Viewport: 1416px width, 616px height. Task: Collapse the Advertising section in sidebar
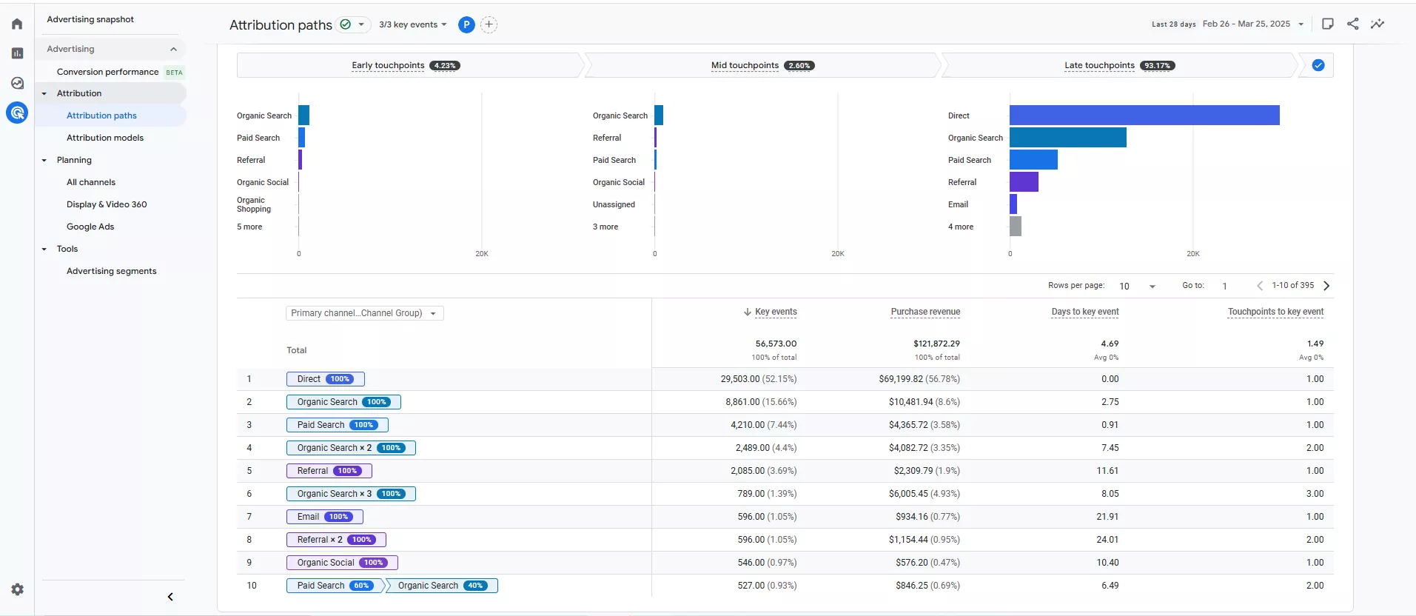tap(173, 49)
